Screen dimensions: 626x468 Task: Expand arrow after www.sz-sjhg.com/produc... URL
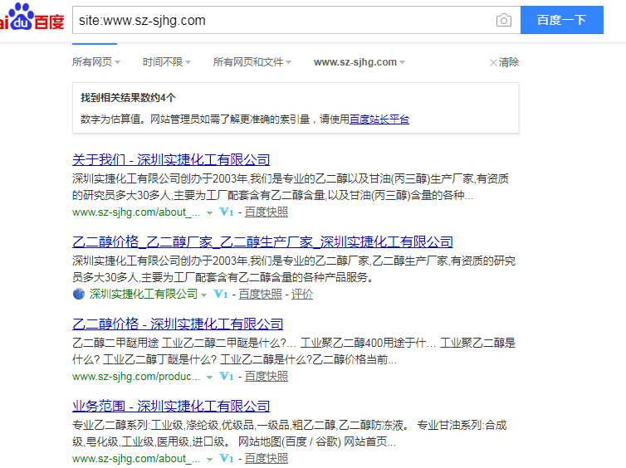tap(209, 378)
